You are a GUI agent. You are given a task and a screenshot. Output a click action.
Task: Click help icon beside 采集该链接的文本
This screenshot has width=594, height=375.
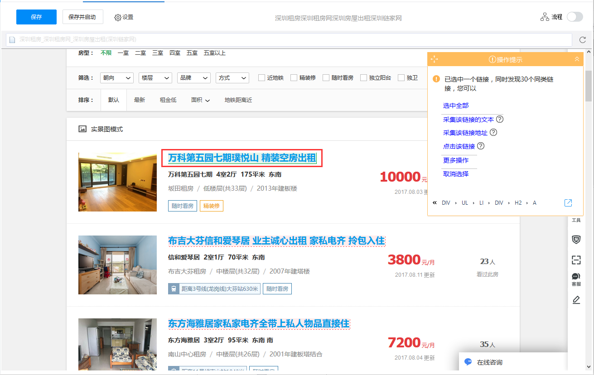(x=500, y=120)
